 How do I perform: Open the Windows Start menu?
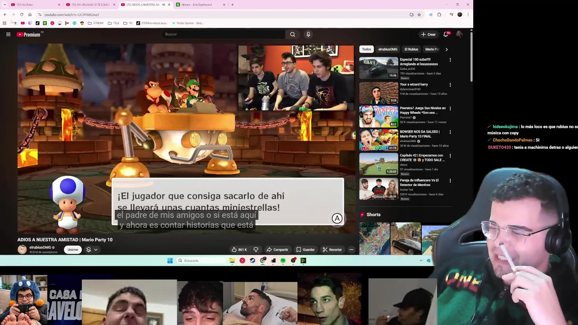coord(170,260)
